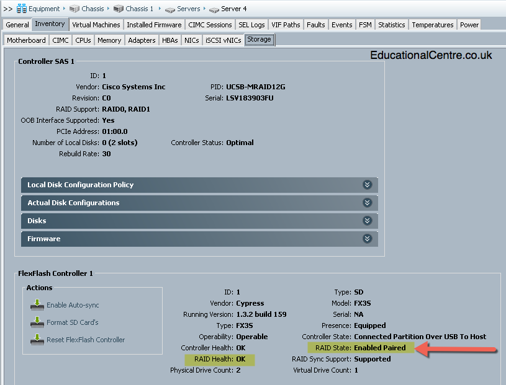Show the Events tab
This screenshot has height=385, width=506.
click(x=341, y=25)
